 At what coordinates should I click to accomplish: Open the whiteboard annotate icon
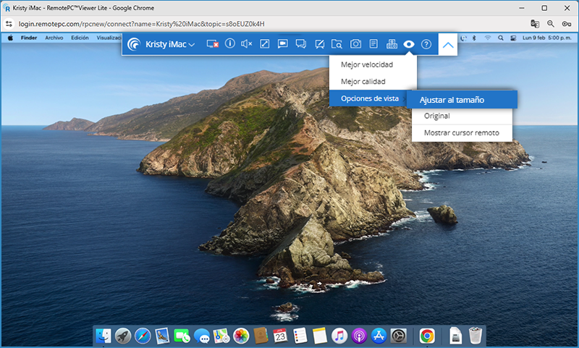click(x=319, y=44)
